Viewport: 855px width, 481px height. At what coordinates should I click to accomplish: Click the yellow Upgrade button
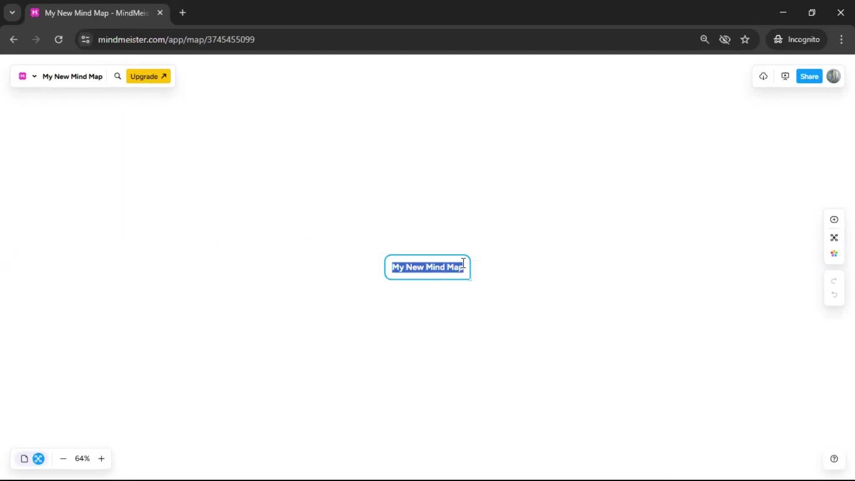coord(148,76)
